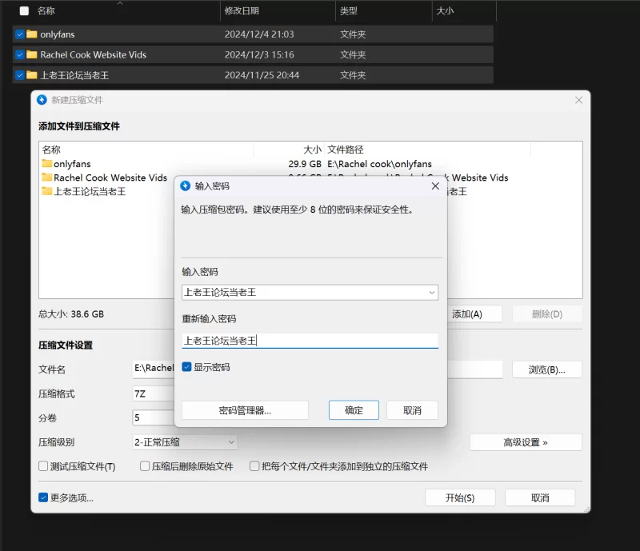Click the Rachel Cook Website Vids folder icon
This screenshot has height=551, width=640.
point(32,55)
